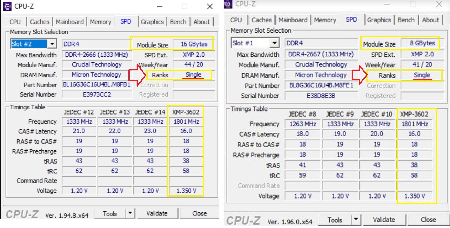Open Mainboard tab in left window
Screen dimensions: 450x228
(x=69, y=22)
